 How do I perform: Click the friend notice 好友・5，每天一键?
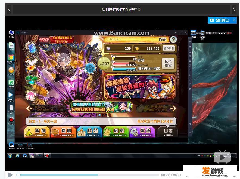(43, 122)
